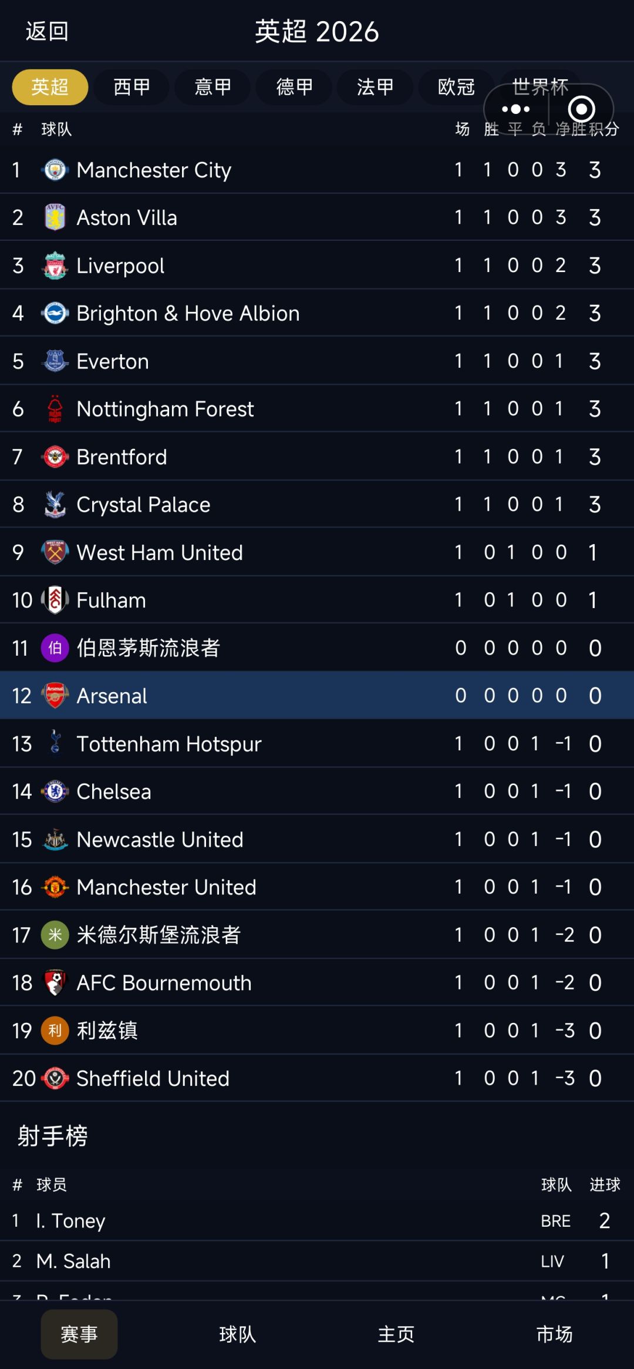Click the Arsenal club crest
634x1369 pixels.
tap(55, 696)
